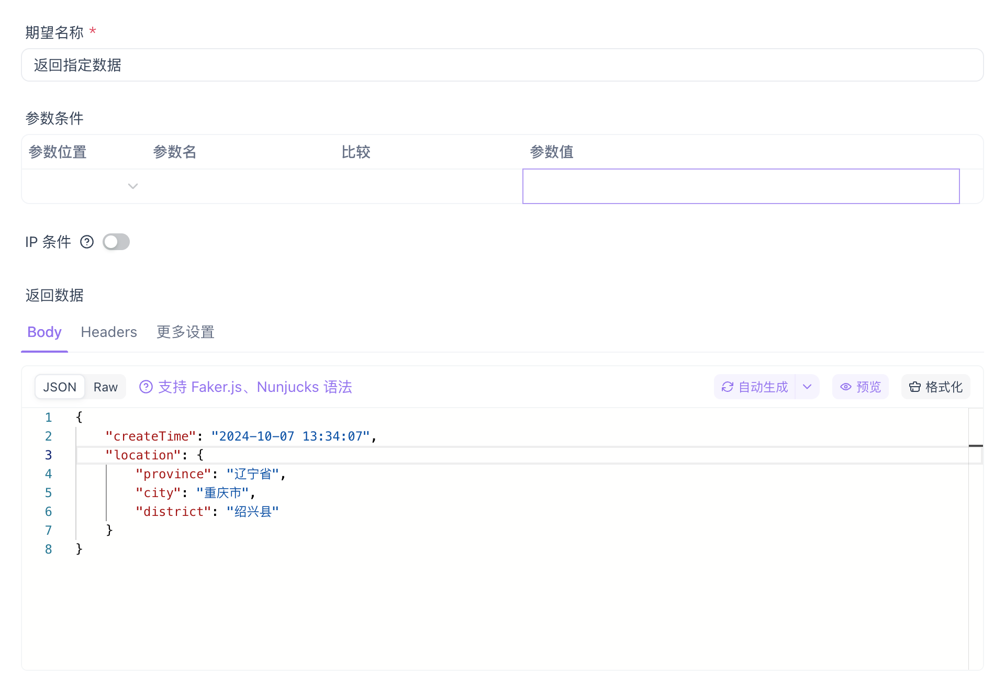The width and height of the screenshot is (1005, 698).
Task: Select the JSON format option
Action: pos(60,387)
